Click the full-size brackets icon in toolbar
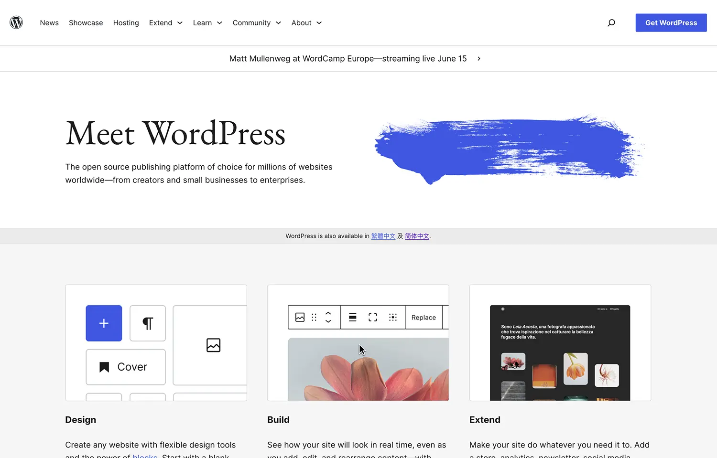This screenshot has width=717, height=458. click(373, 318)
